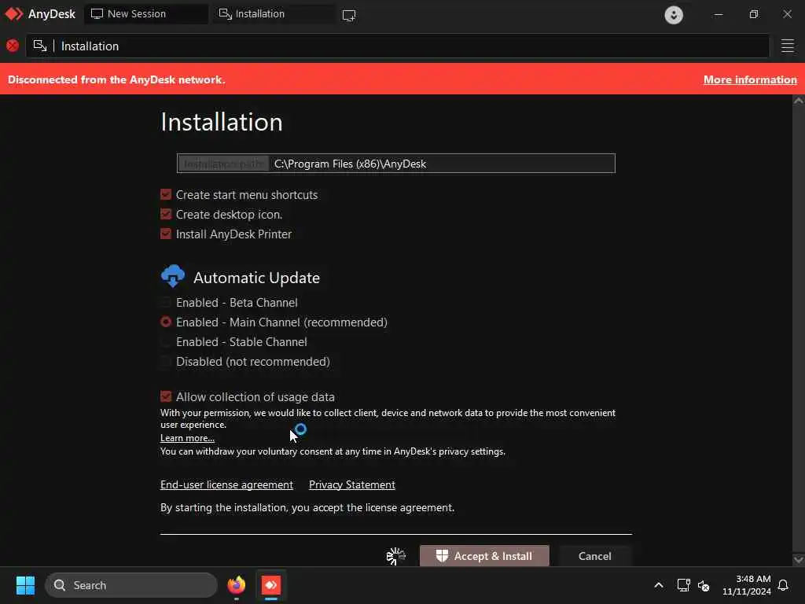The height and width of the screenshot is (604, 805).
Task: Open the Privacy Statement link
Action: (x=351, y=484)
